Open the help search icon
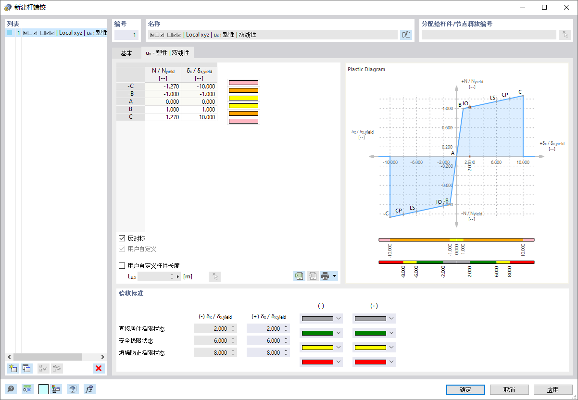This screenshot has width=578, height=400. (x=10, y=389)
